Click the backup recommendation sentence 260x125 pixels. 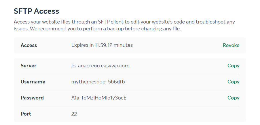click(x=105, y=29)
